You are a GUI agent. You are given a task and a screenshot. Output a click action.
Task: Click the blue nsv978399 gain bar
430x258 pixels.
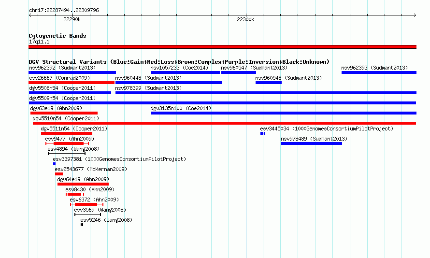pyautogui.click(x=266, y=93)
